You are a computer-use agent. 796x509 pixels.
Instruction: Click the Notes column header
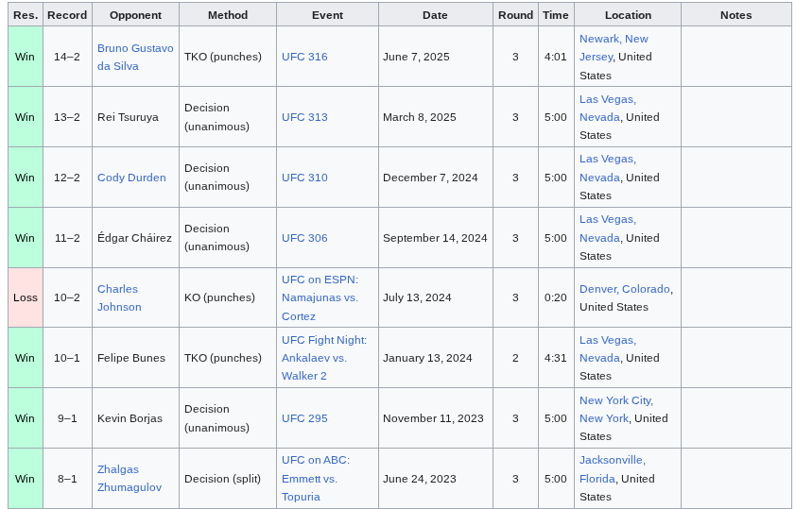click(x=735, y=15)
